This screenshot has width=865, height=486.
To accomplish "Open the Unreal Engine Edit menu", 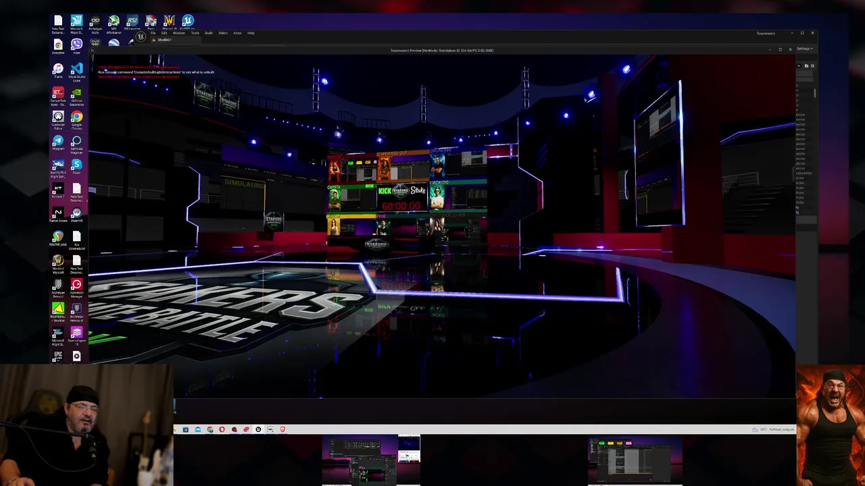I will click(x=164, y=33).
